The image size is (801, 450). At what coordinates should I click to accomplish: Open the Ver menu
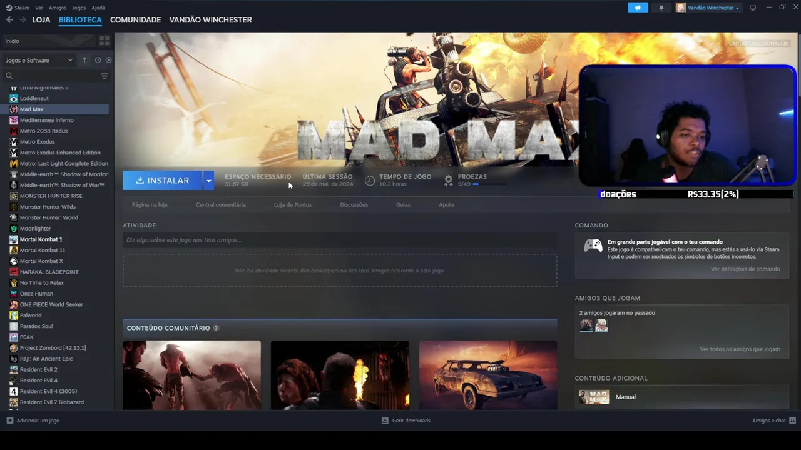(39, 8)
